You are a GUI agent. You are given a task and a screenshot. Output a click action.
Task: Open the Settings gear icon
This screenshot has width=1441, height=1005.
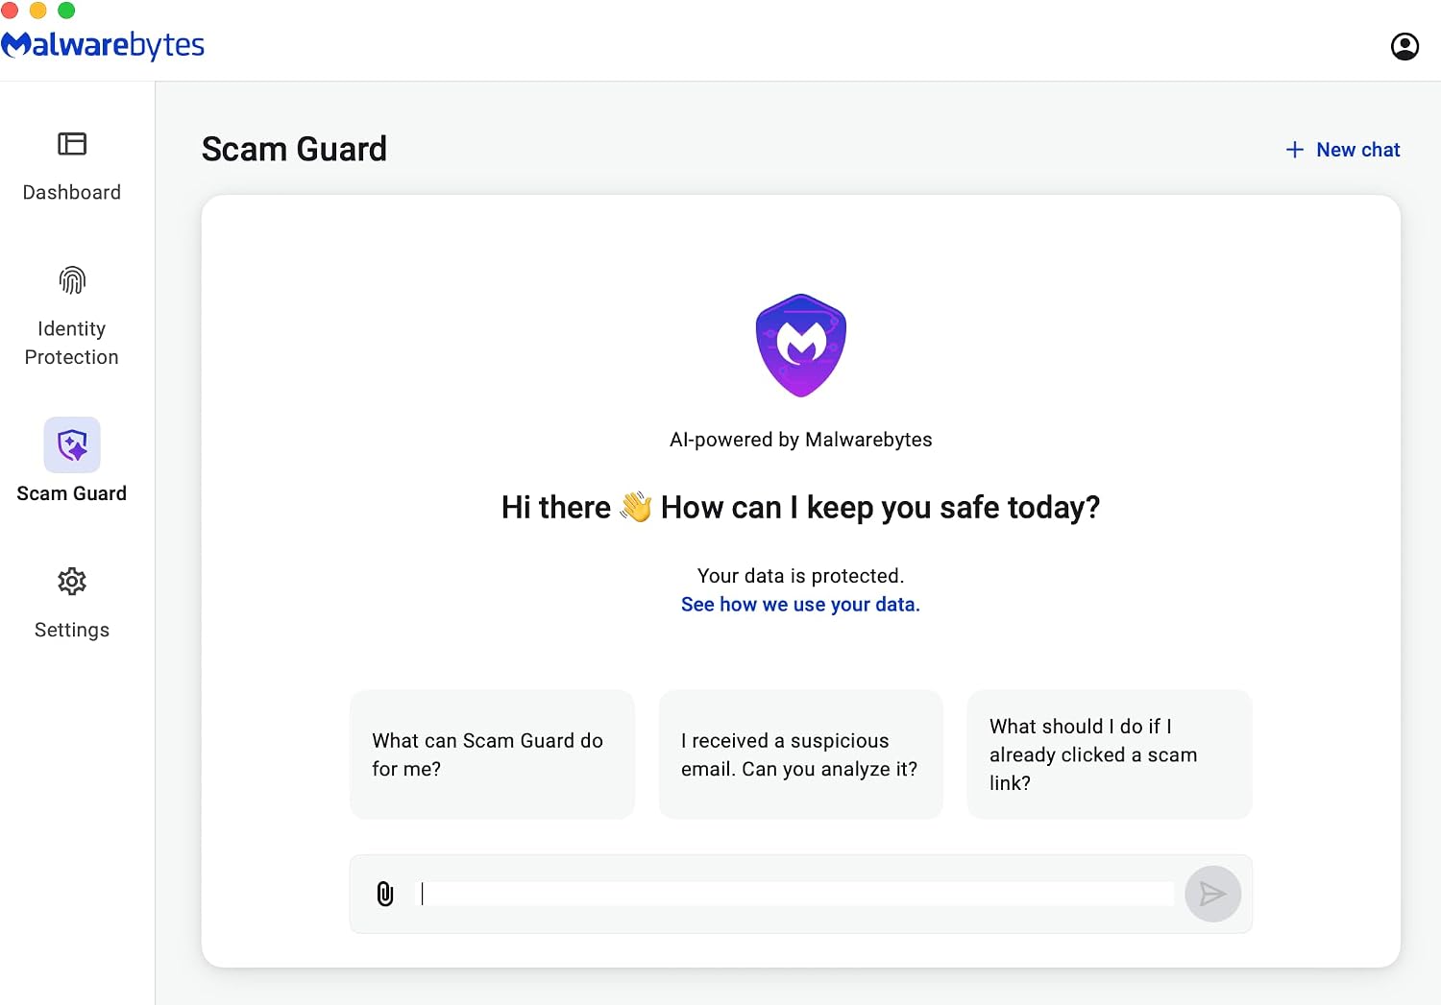click(72, 582)
